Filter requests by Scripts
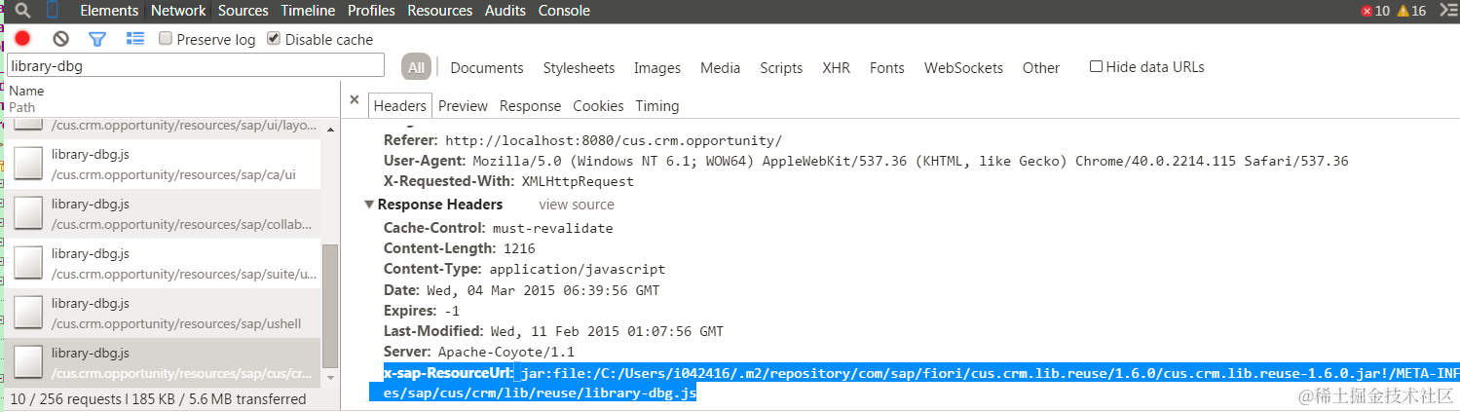The width and height of the screenshot is (1460, 412). [x=781, y=67]
